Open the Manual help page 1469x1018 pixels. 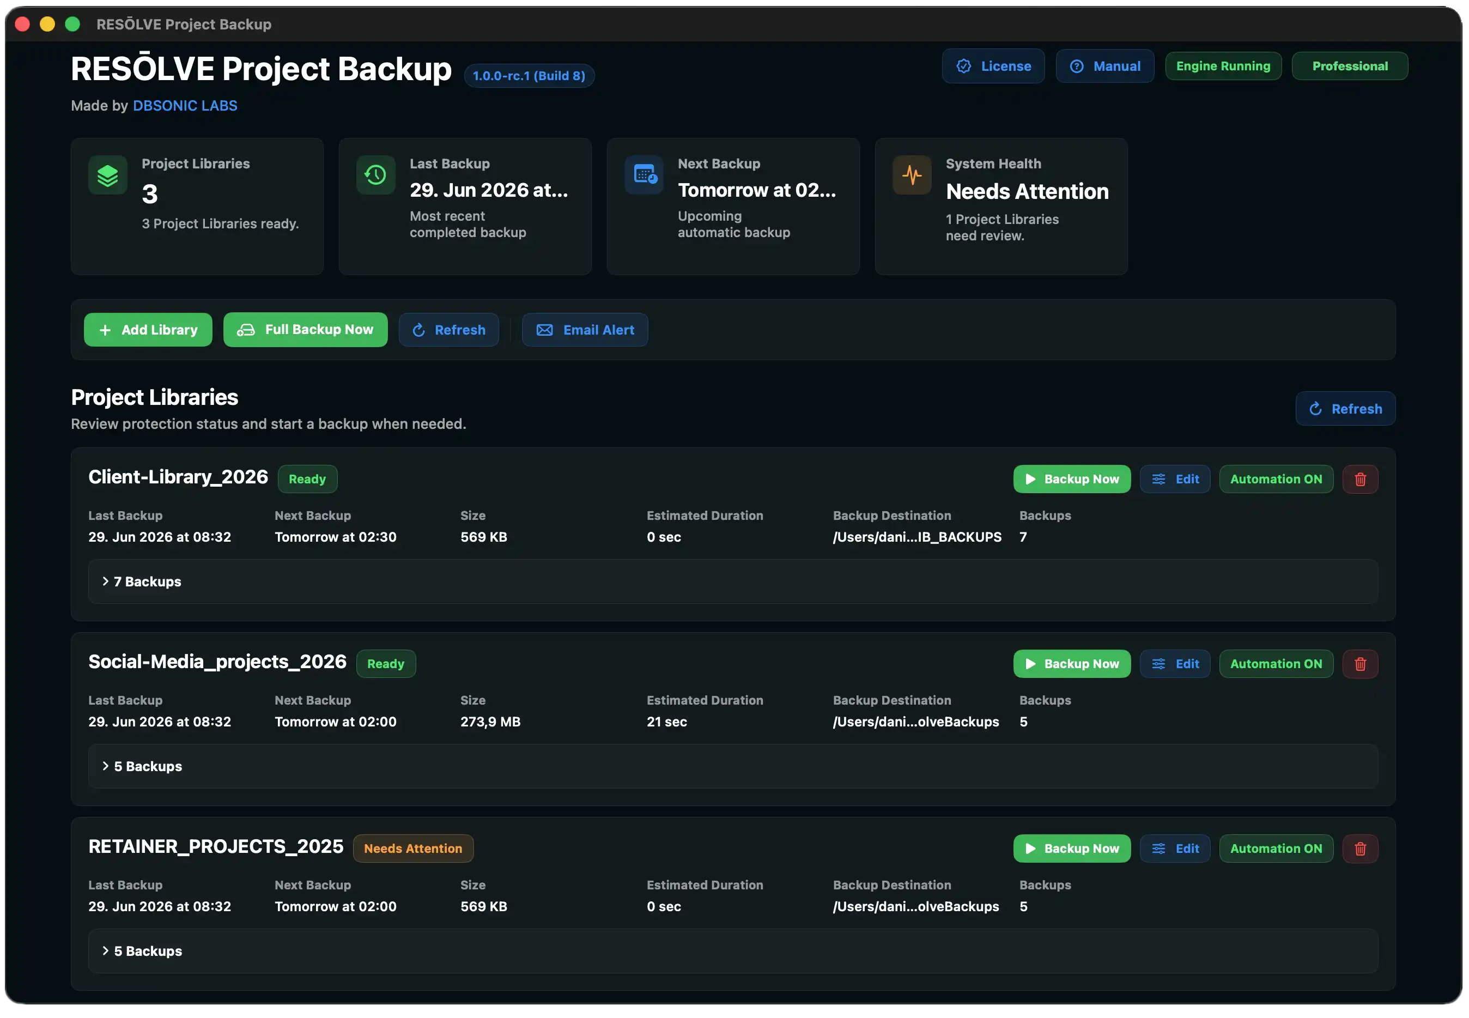pos(1104,66)
